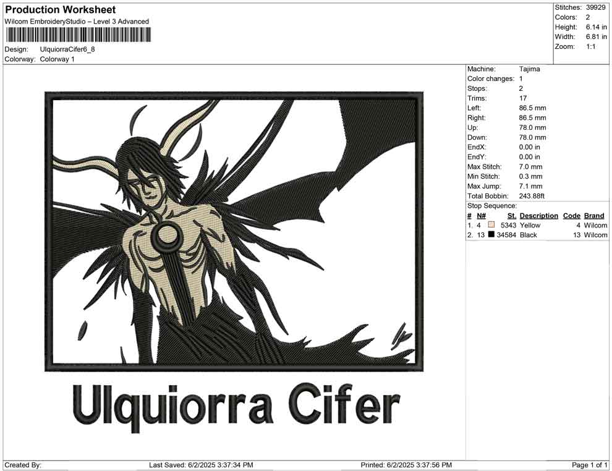
Task: Click the Black thread color swatch
Action: coord(491,234)
